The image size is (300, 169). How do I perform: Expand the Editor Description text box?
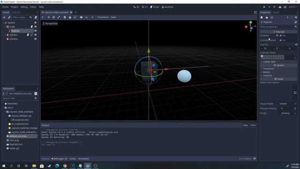point(295,93)
